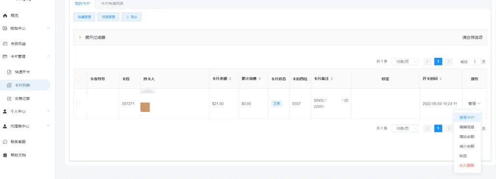Click the 清空筛选项 link
496x179 pixels.
coord(472,37)
